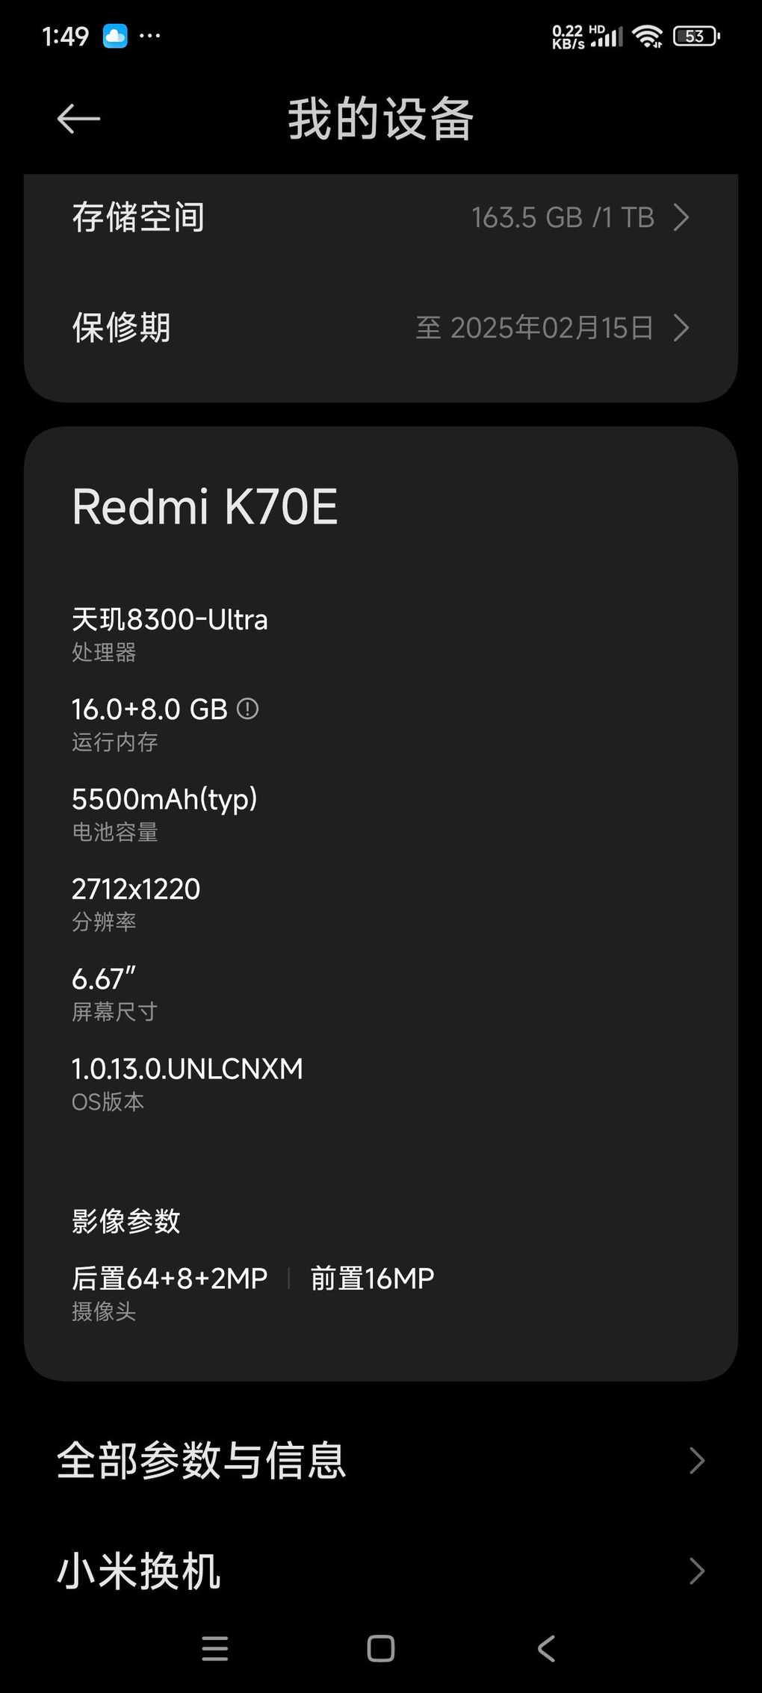Tap the three-dot notification overflow icon

click(149, 36)
